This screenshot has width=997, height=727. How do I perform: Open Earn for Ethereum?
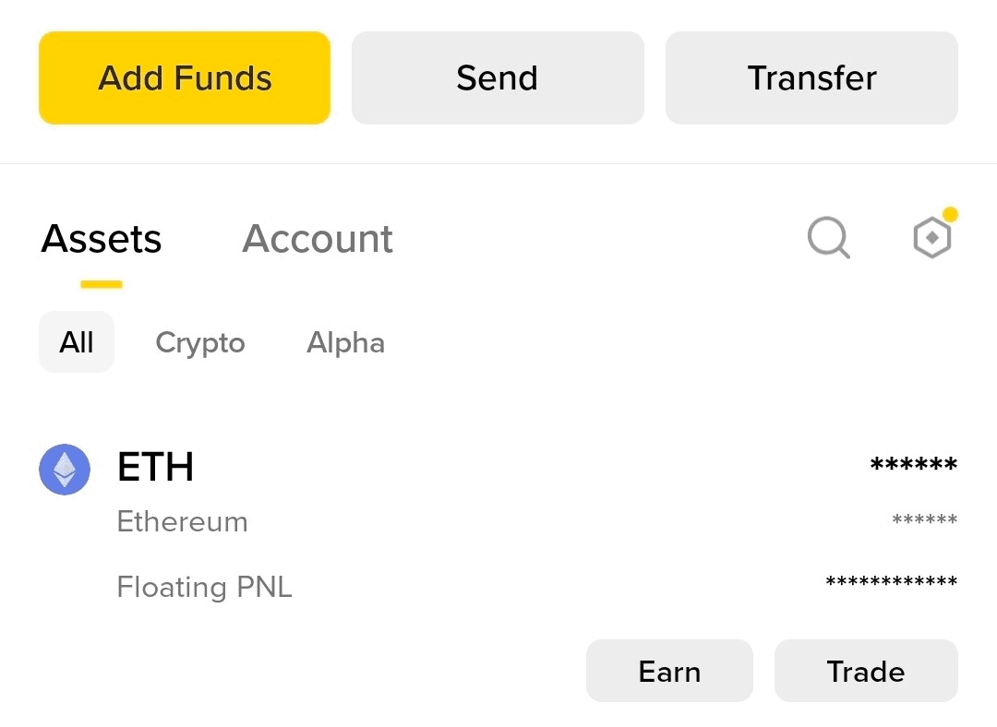tap(669, 671)
